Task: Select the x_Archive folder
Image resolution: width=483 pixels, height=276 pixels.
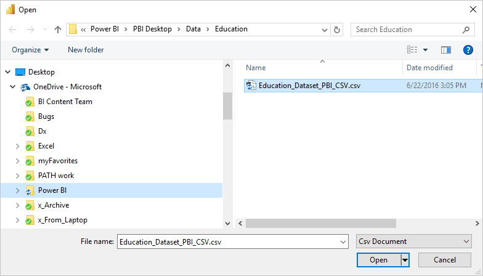Action: click(x=54, y=205)
